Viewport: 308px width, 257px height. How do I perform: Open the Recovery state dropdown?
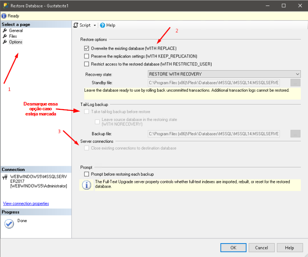[224, 74]
